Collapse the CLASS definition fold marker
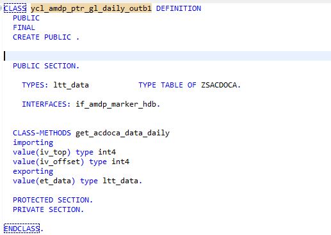331x235 pixels. 1,8
